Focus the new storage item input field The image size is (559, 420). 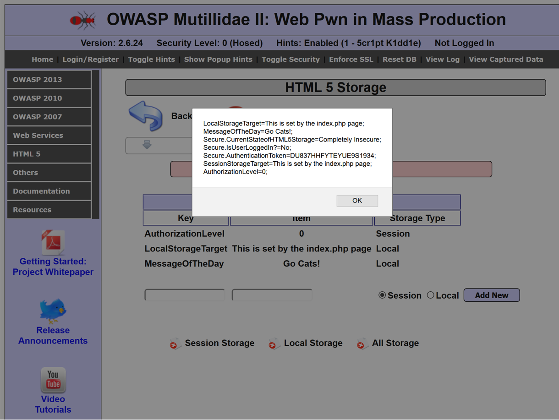coord(272,295)
